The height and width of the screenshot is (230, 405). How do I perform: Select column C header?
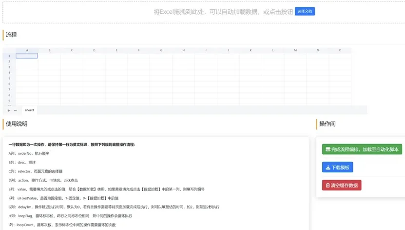(72, 50)
